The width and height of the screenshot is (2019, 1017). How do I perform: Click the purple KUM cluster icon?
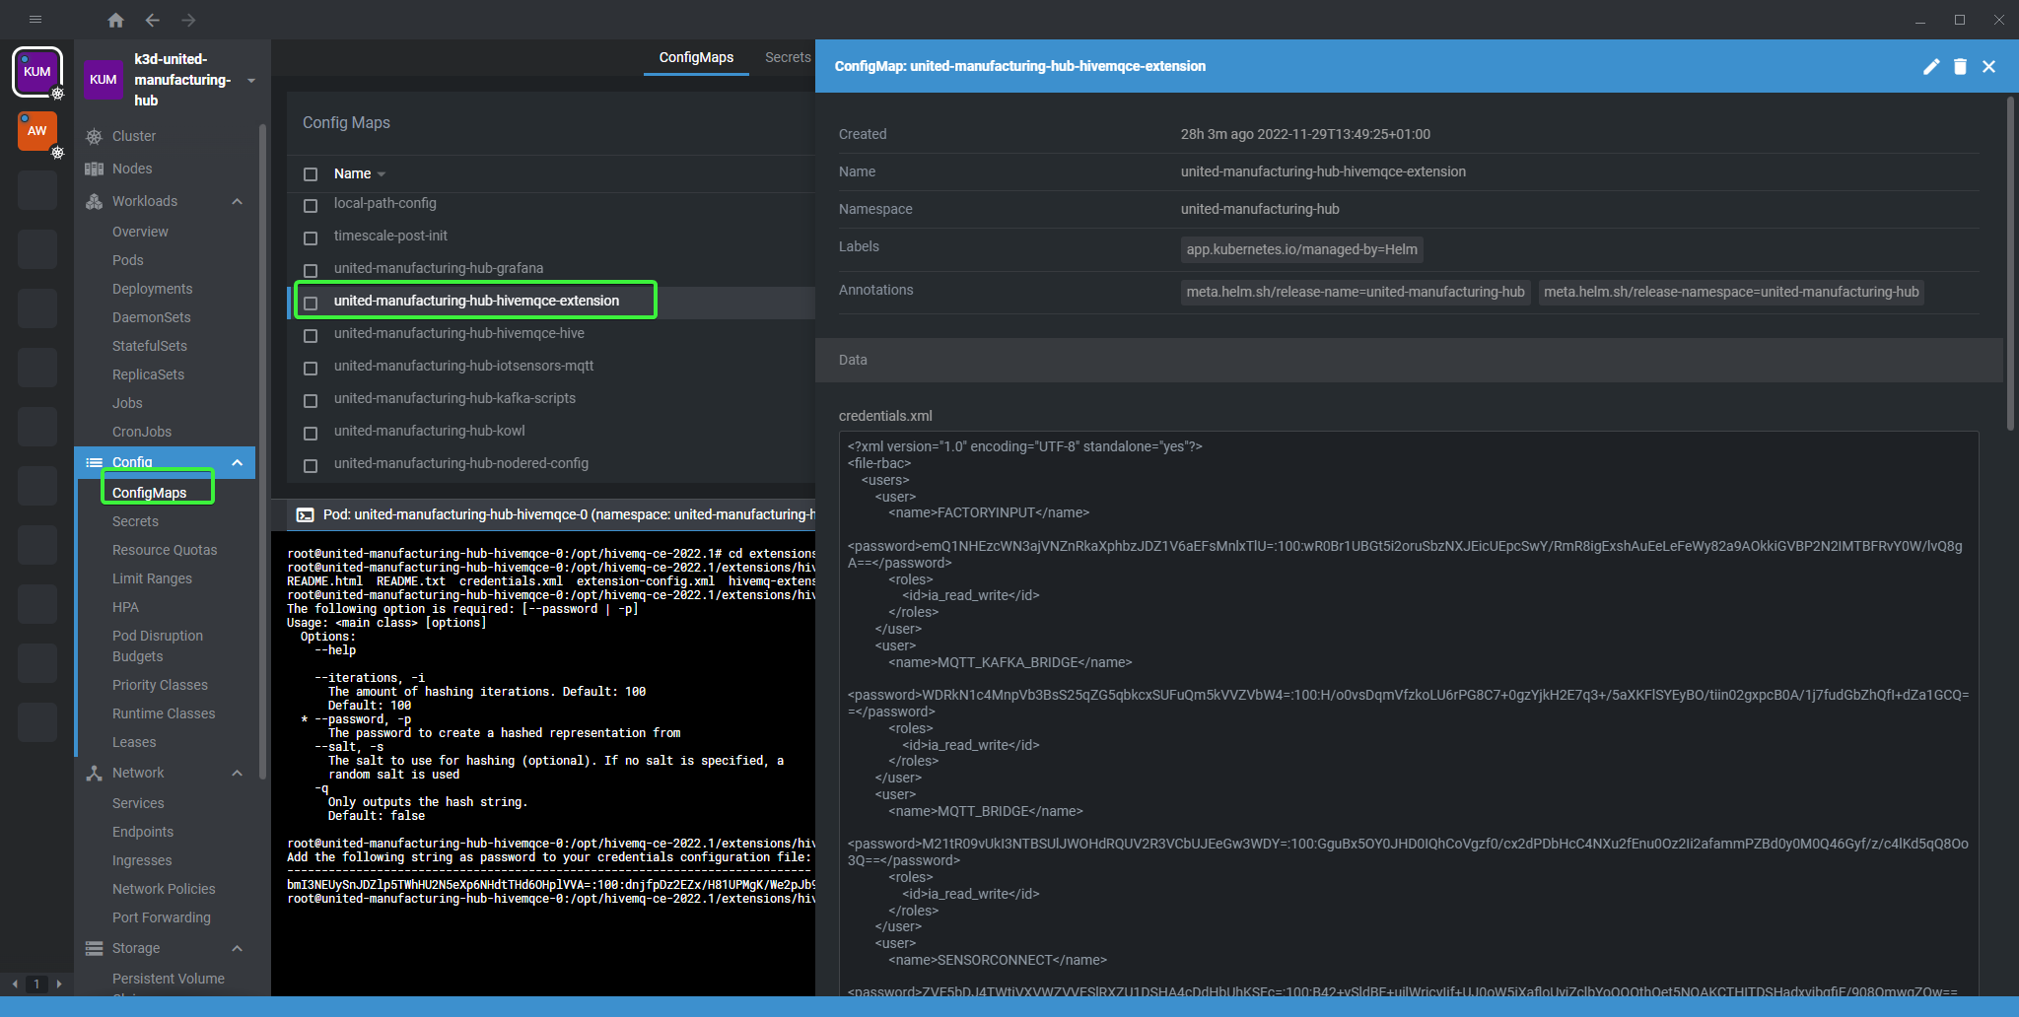pos(37,72)
